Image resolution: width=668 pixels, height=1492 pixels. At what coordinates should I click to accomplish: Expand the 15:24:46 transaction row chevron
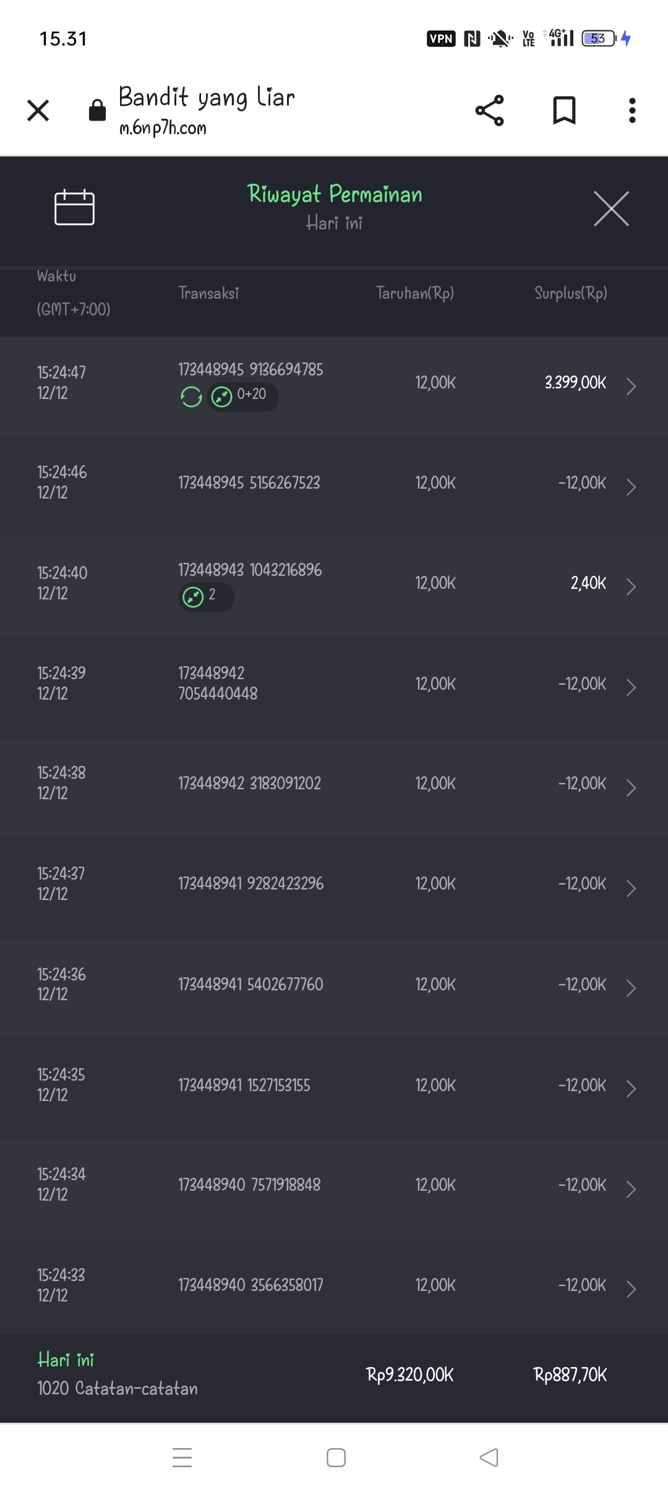(630, 487)
